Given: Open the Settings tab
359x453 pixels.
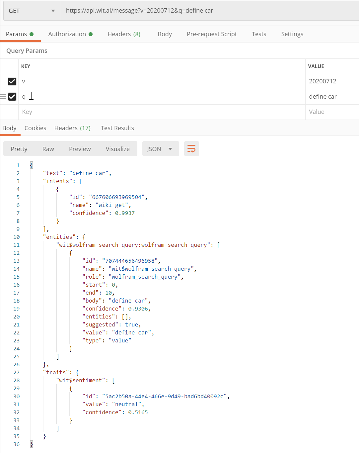Looking at the screenshot, I should [x=292, y=34].
